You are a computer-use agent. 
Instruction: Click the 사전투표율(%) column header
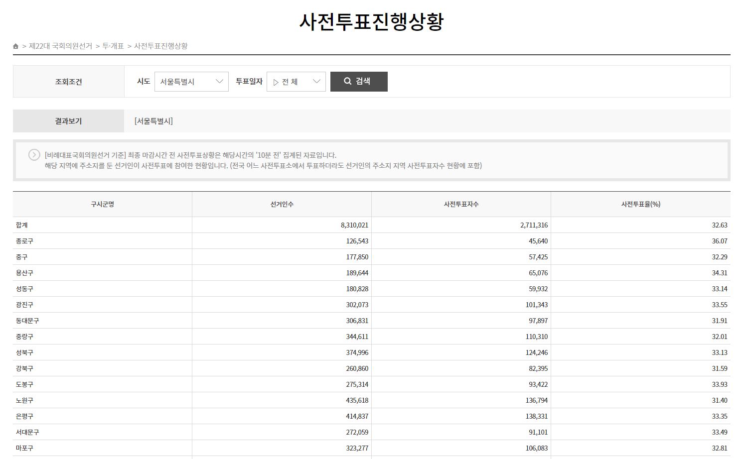641,204
